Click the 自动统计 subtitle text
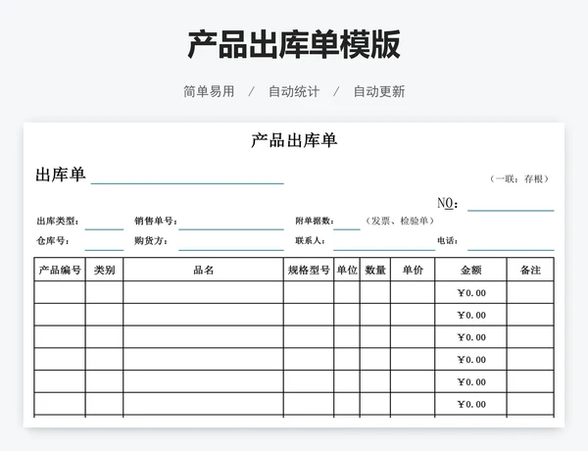588x451 pixels. [x=294, y=91]
